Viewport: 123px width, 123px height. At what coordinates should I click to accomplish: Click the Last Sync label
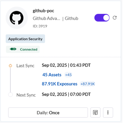click(x=25, y=66)
